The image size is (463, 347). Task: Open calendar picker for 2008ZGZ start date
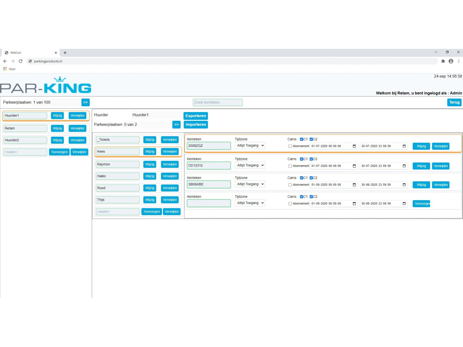coord(354,146)
